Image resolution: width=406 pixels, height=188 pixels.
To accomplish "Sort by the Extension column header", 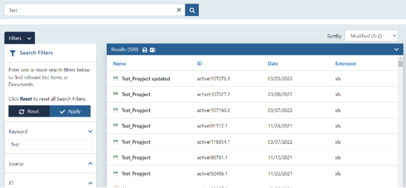I will pyautogui.click(x=346, y=63).
